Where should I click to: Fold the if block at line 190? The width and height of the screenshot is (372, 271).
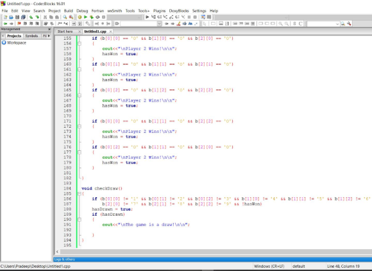[x=80, y=220]
